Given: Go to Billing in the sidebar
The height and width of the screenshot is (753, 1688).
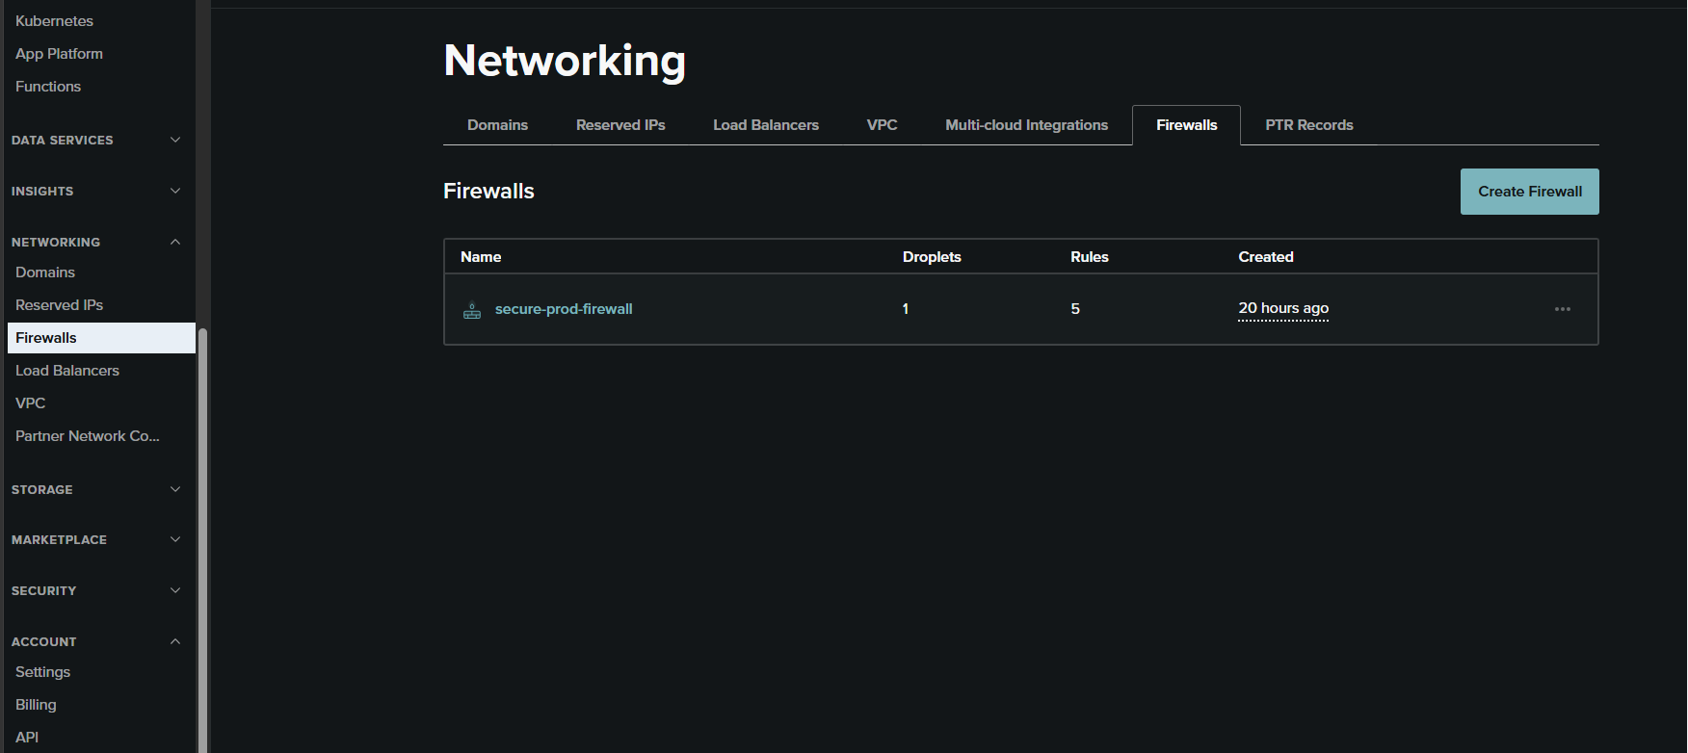Looking at the screenshot, I should 36,705.
